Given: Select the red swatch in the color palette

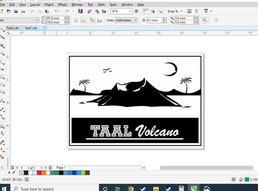Looking at the screenshot, I should [x=40, y=173].
